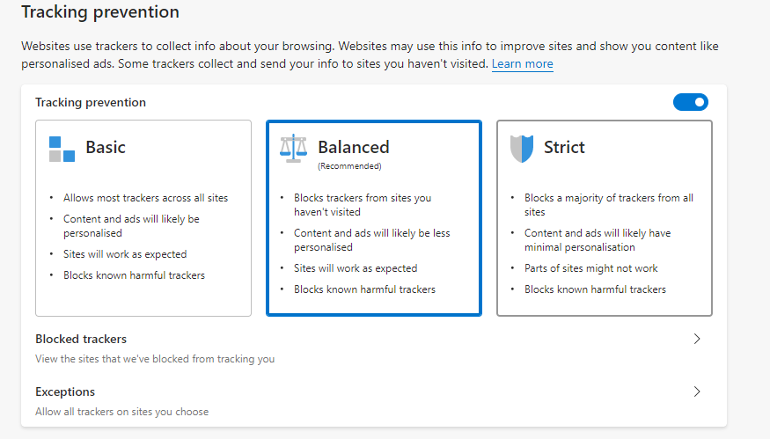Expand Blocked trackers chevron arrow
The height and width of the screenshot is (439, 770).
[697, 339]
